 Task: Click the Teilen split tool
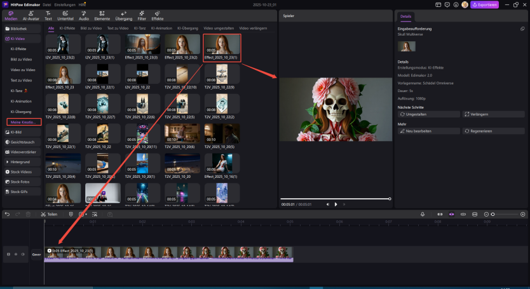click(49, 214)
